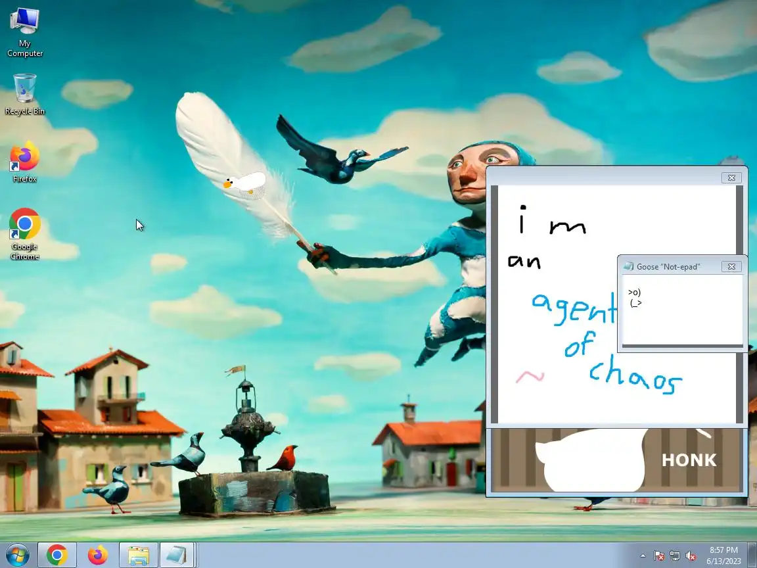Click the Show desktop button
Screen dimensions: 757x568
[752, 556]
